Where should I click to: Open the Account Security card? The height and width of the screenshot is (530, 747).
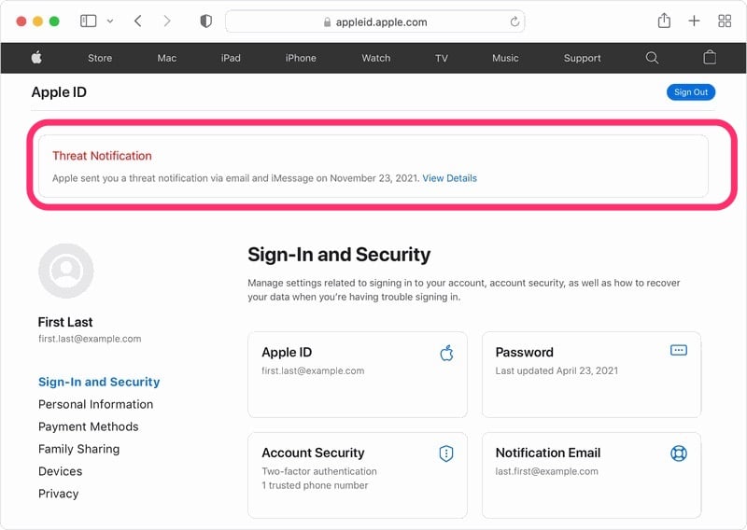point(358,475)
